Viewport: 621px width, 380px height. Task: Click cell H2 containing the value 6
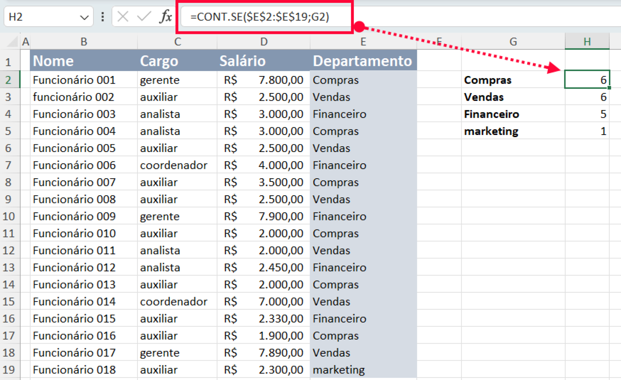[587, 80]
